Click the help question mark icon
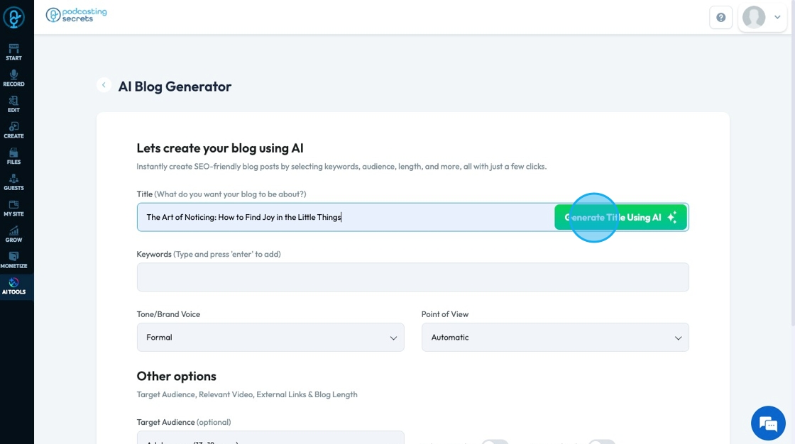The image size is (795, 444). (720, 17)
